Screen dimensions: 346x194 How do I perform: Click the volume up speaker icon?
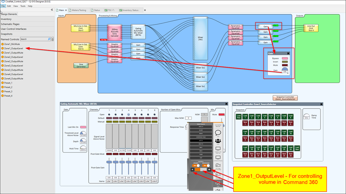pyautogui.click(x=210, y=170)
